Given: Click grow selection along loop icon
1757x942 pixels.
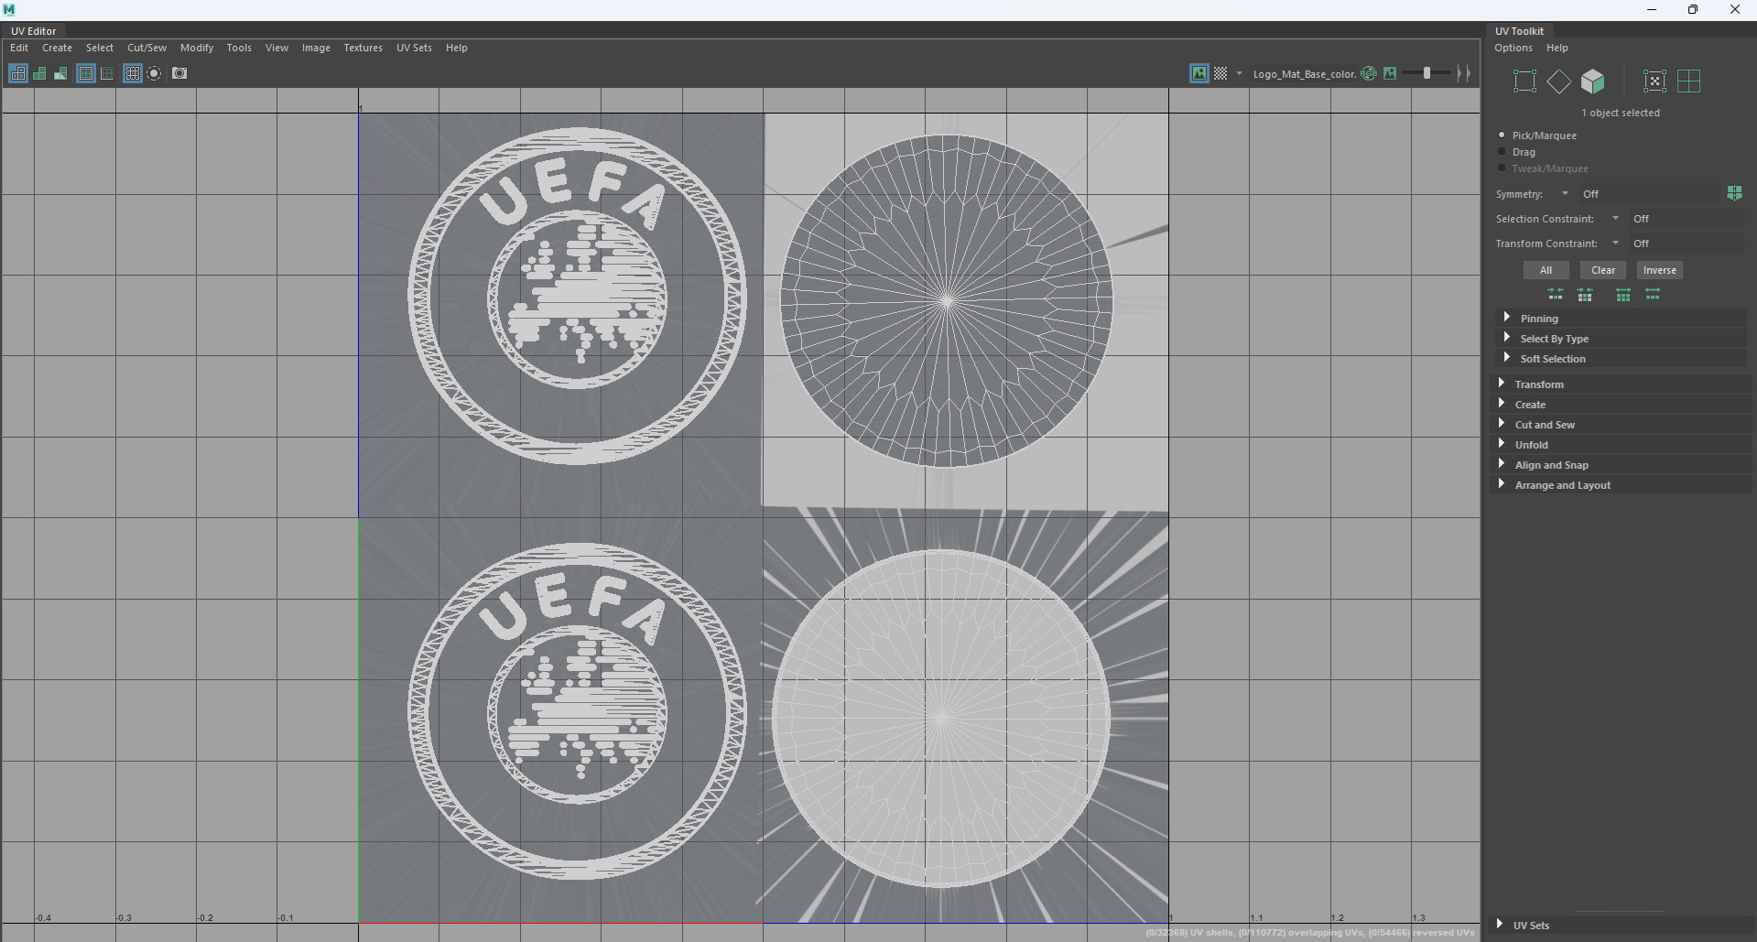Looking at the screenshot, I should point(1653,294).
